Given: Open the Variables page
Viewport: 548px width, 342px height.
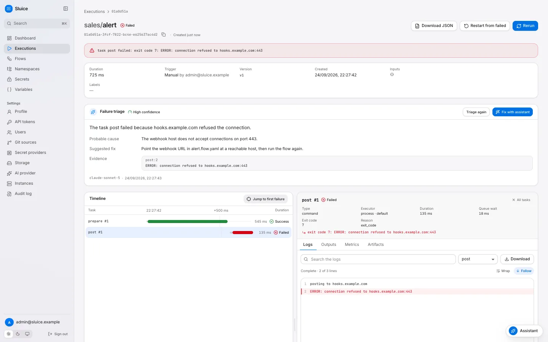Looking at the screenshot, I should (37, 89).
